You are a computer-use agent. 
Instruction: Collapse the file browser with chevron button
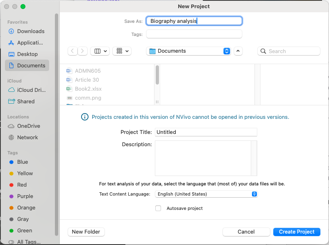click(x=238, y=51)
